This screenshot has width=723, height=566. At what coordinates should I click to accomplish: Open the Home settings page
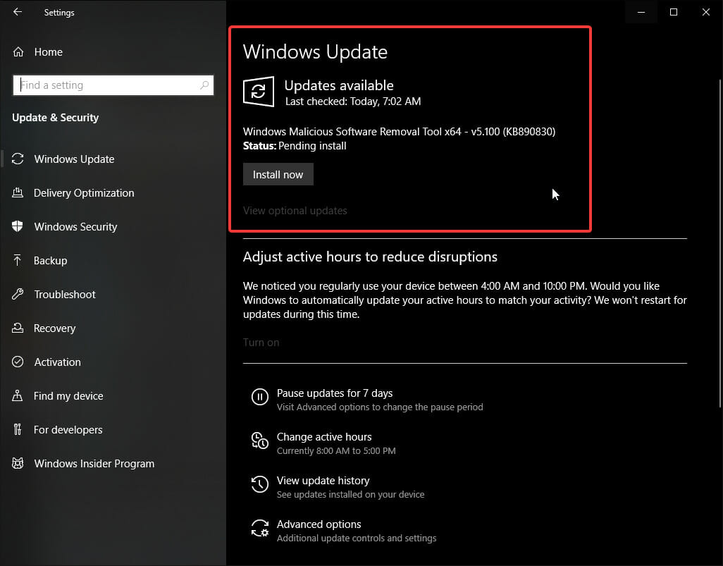49,52
